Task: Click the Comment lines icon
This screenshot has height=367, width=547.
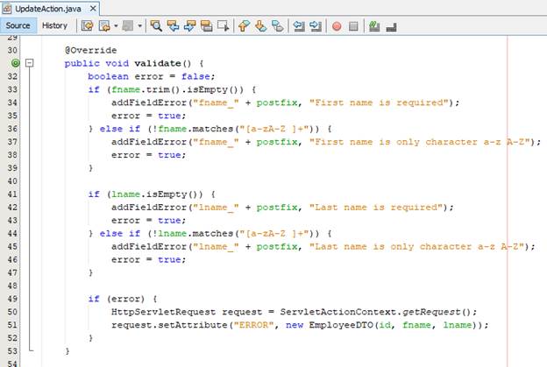Action: (374, 26)
